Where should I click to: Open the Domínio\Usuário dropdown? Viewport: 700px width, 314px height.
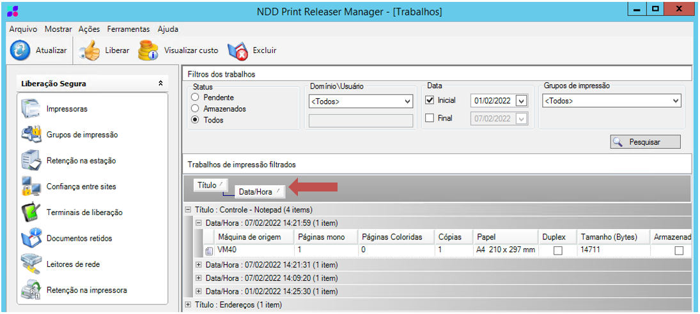tap(408, 101)
